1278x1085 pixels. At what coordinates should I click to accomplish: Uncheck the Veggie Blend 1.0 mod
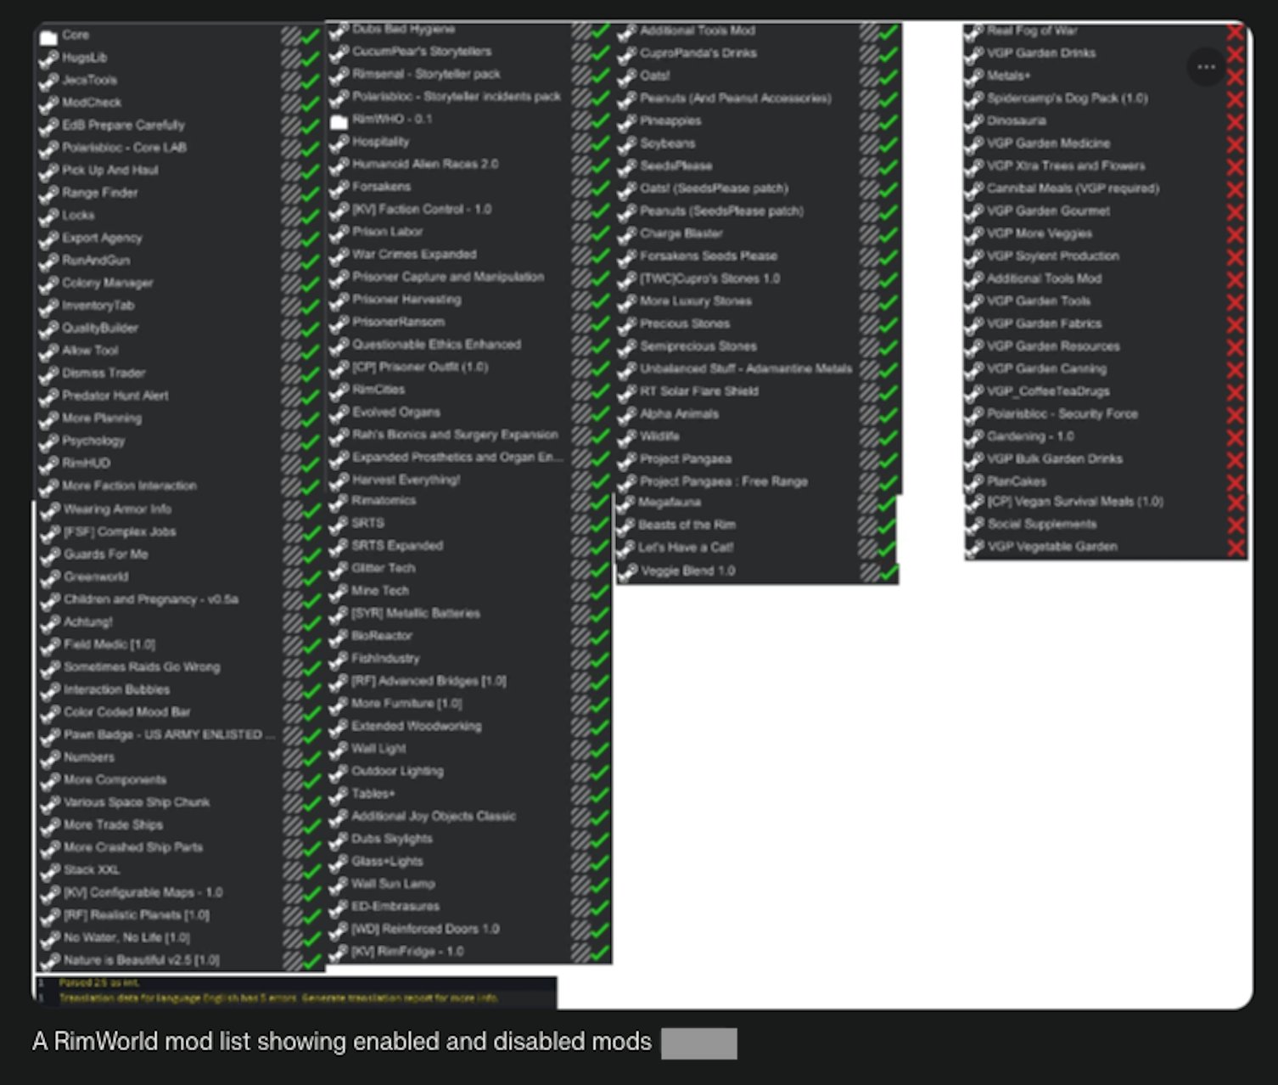point(888,572)
